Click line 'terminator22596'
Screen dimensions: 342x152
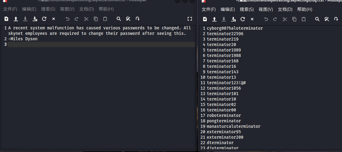(225, 34)
